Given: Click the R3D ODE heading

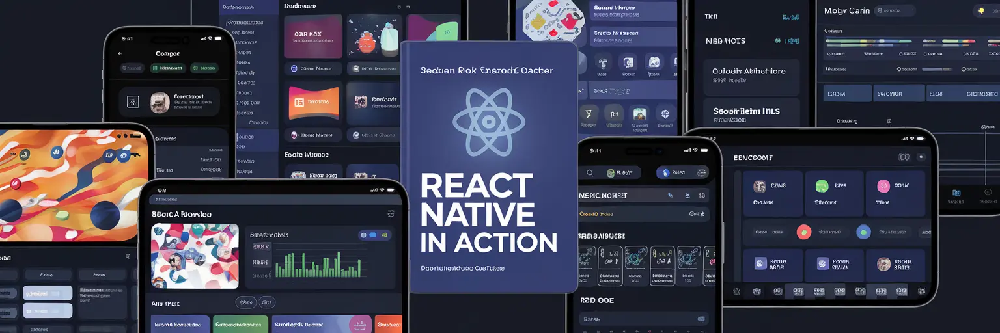Looking at the screenshot, I should [x=597, y=301].
